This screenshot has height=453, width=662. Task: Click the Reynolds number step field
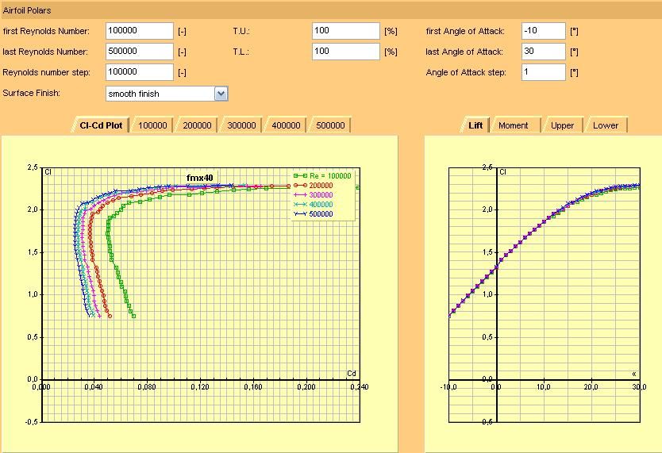pyautogui.click(x=140, y=72)
